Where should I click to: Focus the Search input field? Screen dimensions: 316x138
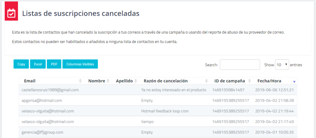pyautogui.click(x=240, y=65)
